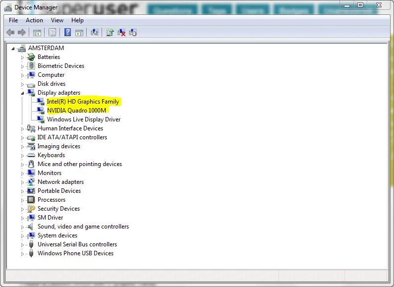Expand the SM Driver node

pos(22,218)
